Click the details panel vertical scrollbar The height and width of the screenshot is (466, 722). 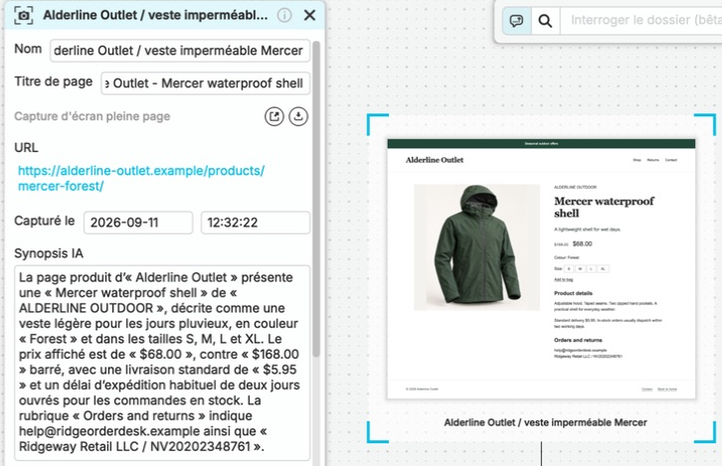click(x=316, y=199)
